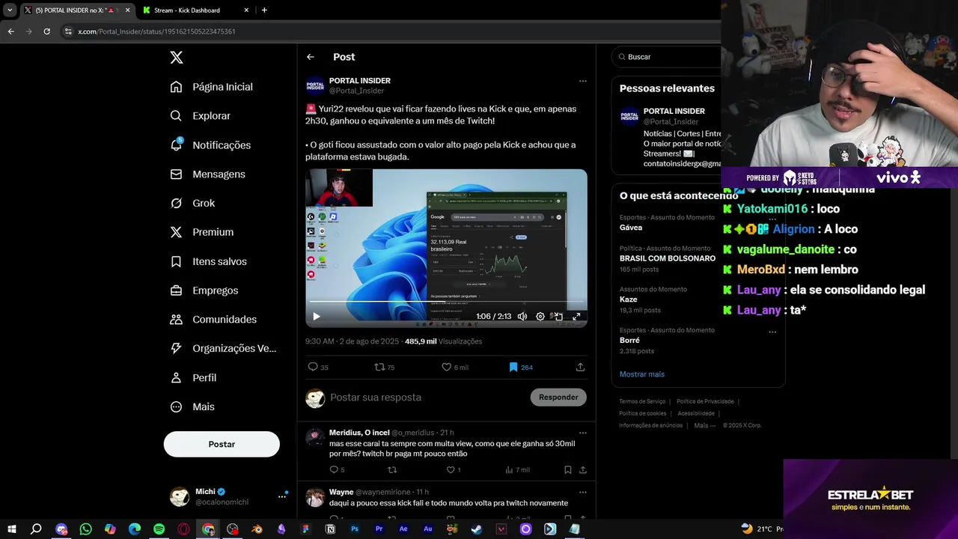Open the Kaze trending topic
Screen dimensions: 958x539
(x=629, y=299)
